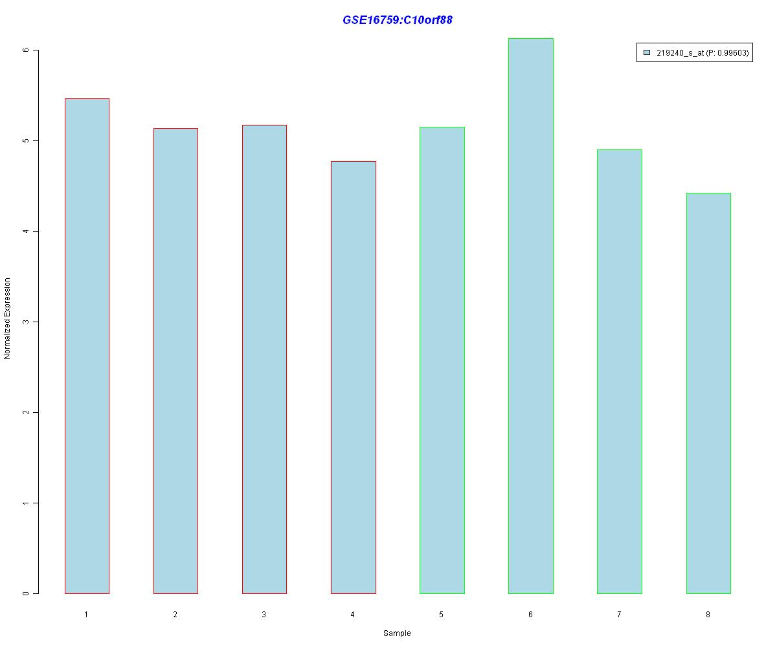Screen dimensions: 777x647
Task: Click legend label 219240_s_at (P: 0.99603)
Action: coord(703,54)
